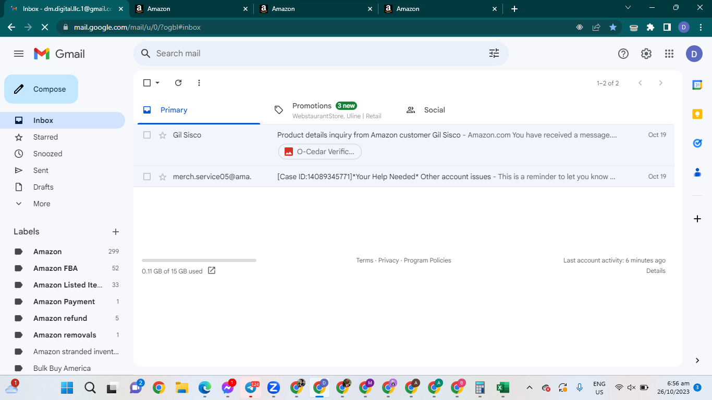Open the Product details inquiry email
Viewport: 712px width, 400px height.
pos(404,145)
